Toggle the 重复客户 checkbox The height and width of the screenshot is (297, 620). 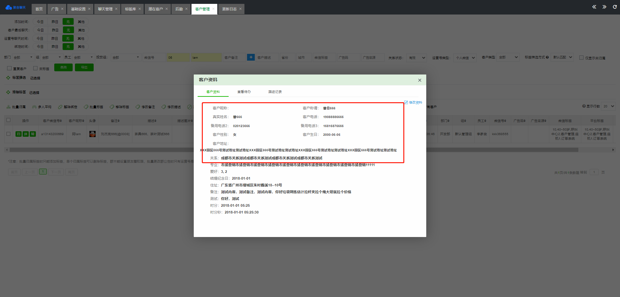(9, 68)
